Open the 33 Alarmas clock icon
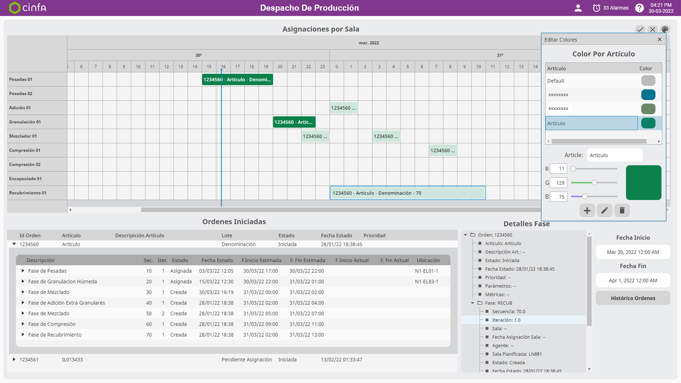Screen dimensions: 681x383 596,8
